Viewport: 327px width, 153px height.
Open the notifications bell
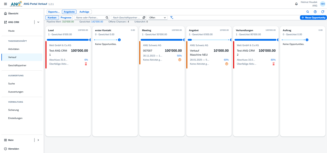[x=296, y=4]
